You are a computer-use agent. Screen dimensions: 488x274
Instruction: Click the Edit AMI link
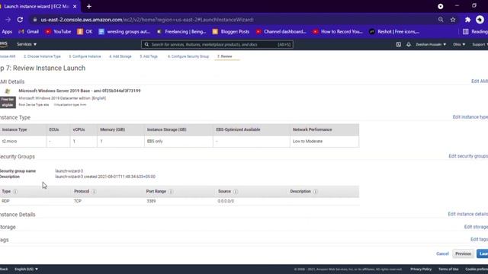480,81
